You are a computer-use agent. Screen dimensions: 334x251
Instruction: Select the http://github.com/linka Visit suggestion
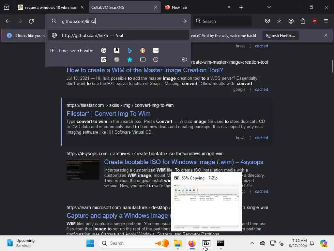click(118, 35)
